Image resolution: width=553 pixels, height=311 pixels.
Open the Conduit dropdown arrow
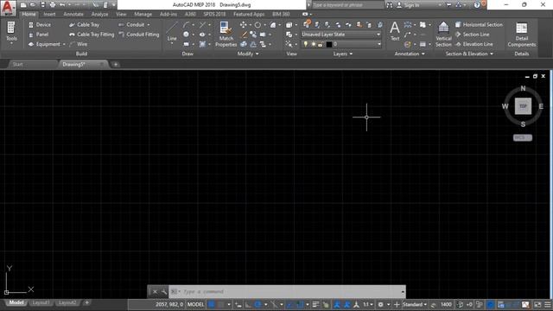(x=149, y=25)
